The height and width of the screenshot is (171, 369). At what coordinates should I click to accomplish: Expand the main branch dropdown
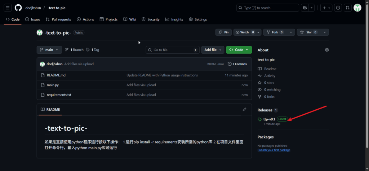point(49,50)
